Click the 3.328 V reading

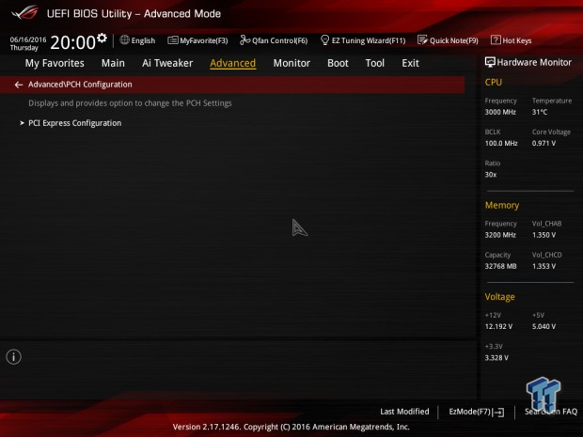(496, 357)
